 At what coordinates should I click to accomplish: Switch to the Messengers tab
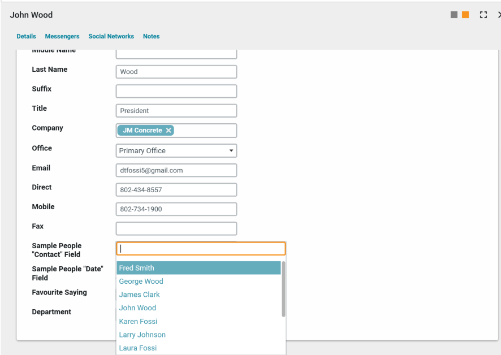(62, 36)
